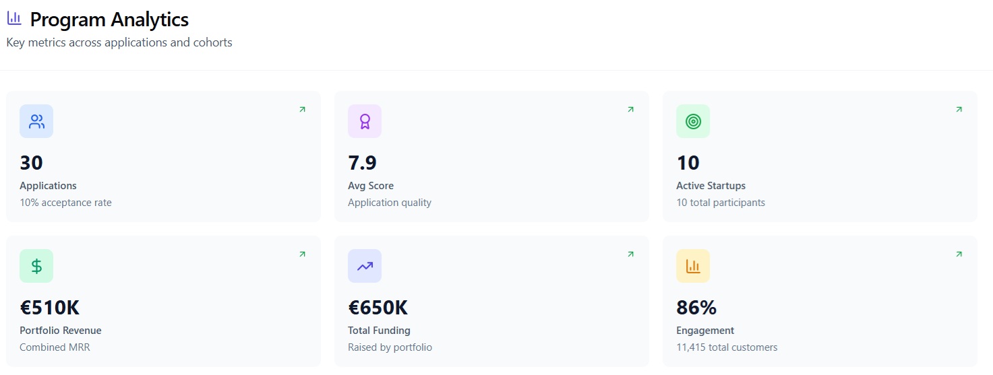Click the dollar sign icon on Portfolio Revenue
The image size is (993, 375).
[x=36, y=266]
